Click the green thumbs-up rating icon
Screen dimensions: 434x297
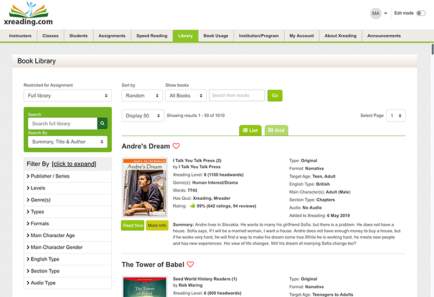(x=192, y=206)
